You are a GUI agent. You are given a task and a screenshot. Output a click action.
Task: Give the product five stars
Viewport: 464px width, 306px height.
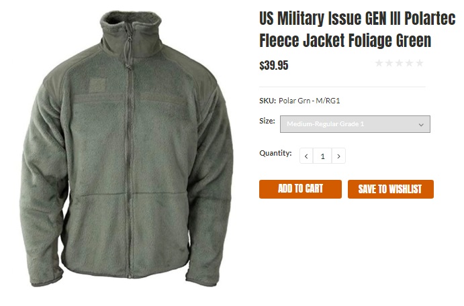[x=420, y=64]
